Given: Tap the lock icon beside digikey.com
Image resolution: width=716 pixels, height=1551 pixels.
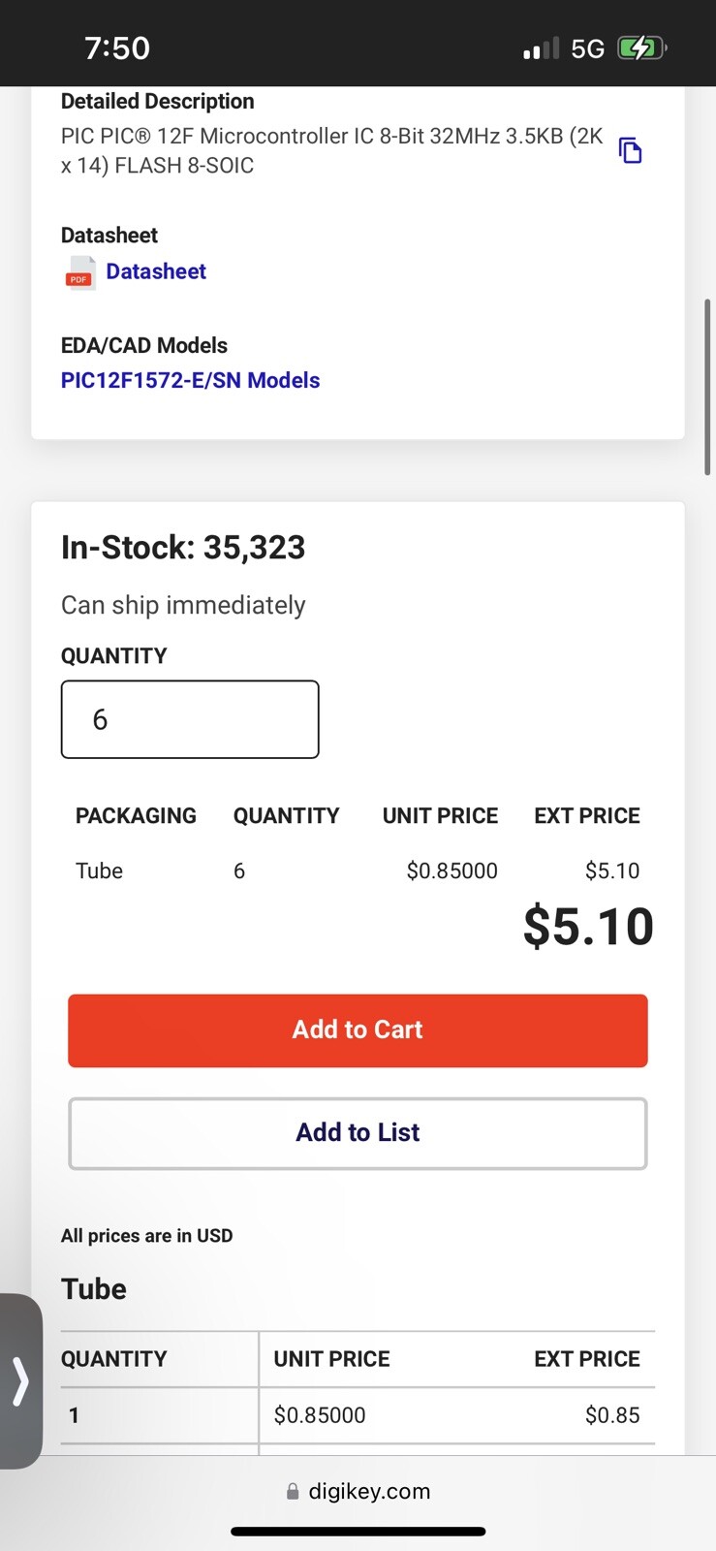Looking at the screenshot, I should [x=293, y=1492].
